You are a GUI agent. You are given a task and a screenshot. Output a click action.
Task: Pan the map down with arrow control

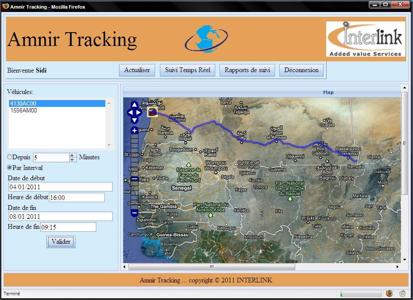coord(135,120)
